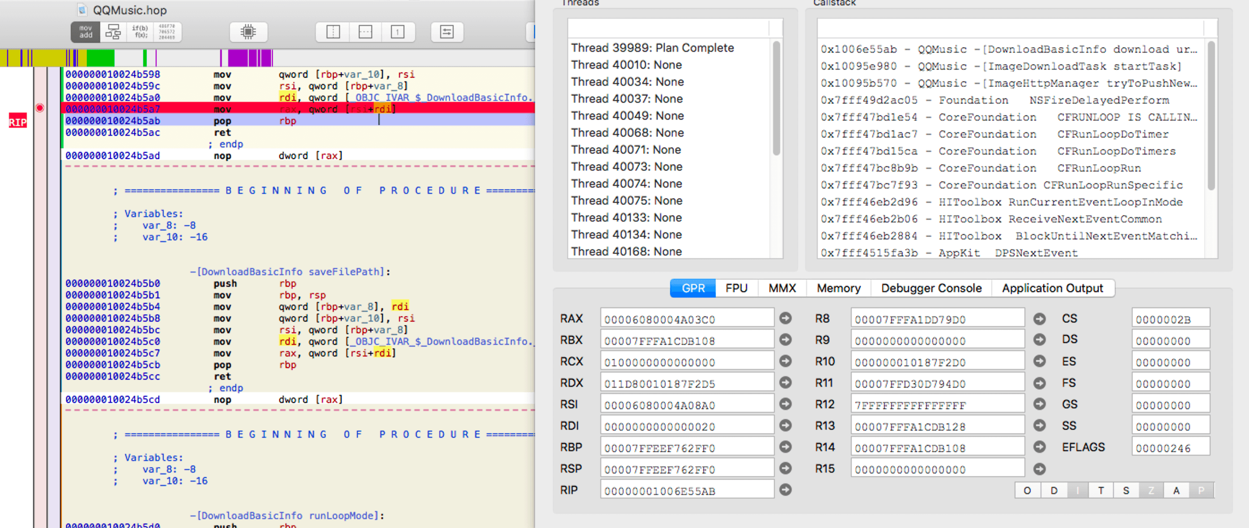Screen dimensions: 1249x528
Task: Follow the RSI register arrow button
Action: (x=786, y=404)
